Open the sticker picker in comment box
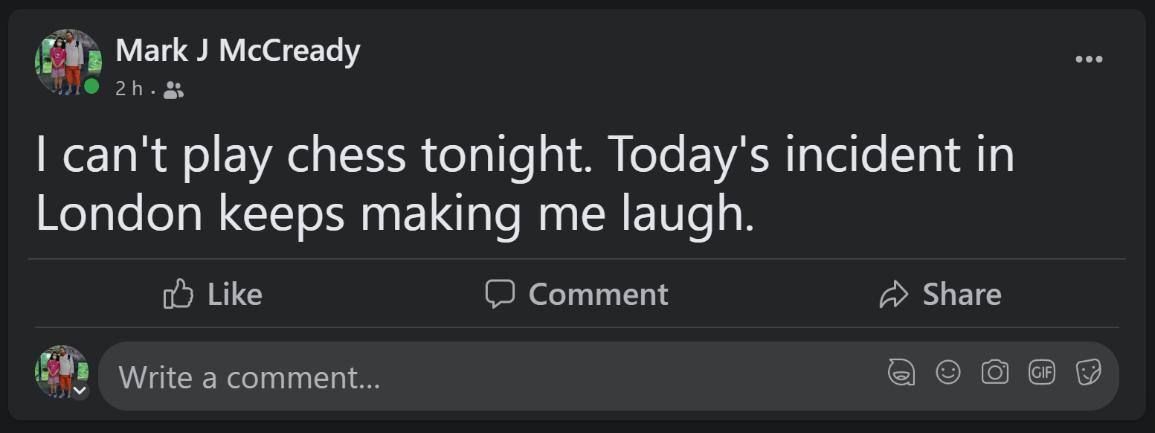 [x=1088, y=372]
